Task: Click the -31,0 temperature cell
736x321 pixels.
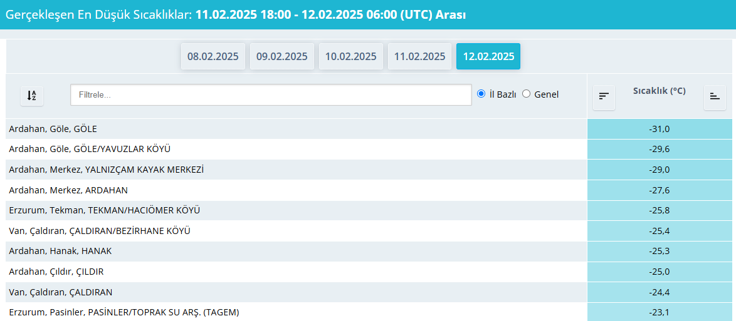Action: [x=659, y=130]
